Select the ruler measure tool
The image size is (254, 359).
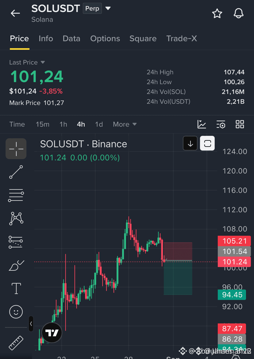coord(16,342)
